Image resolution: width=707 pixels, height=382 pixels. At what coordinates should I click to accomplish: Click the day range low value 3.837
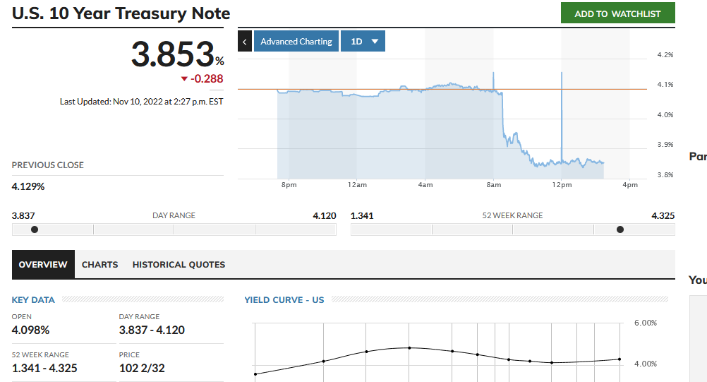23,215
